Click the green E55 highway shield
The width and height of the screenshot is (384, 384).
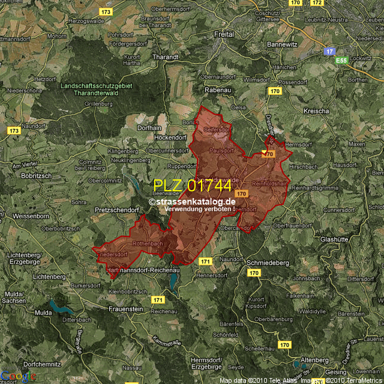tap(341, 61)
